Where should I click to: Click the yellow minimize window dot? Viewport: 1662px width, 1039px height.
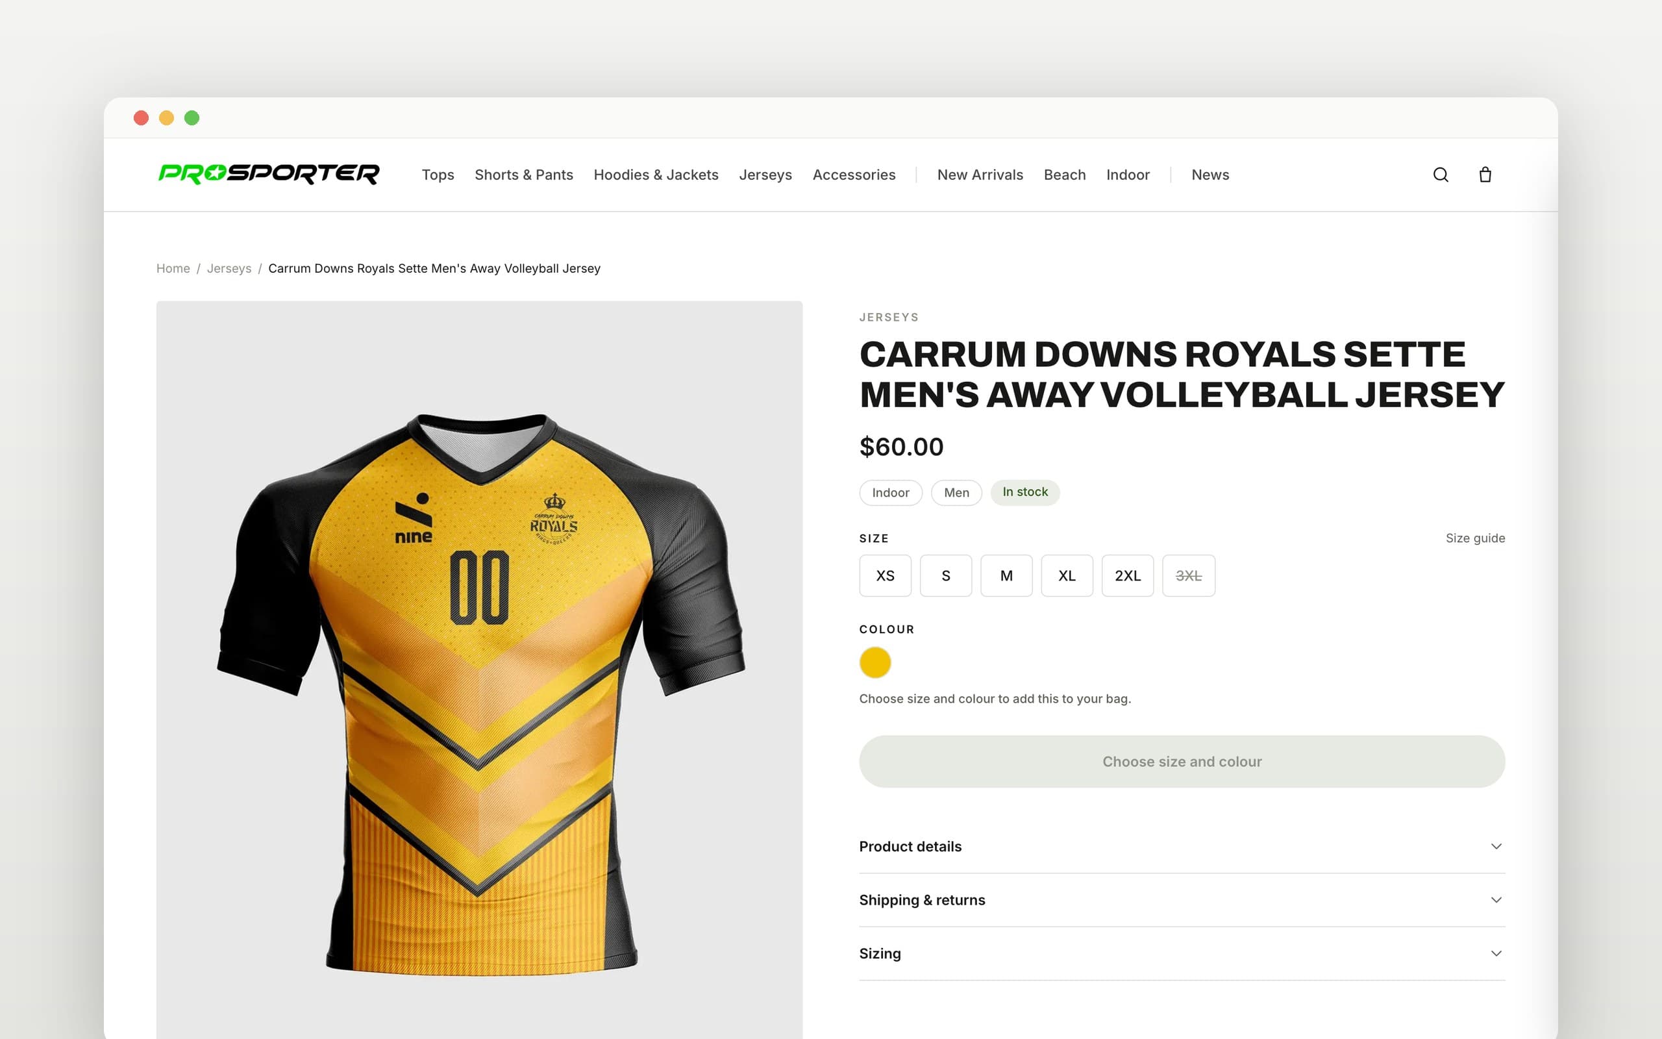tap(166, 118)
